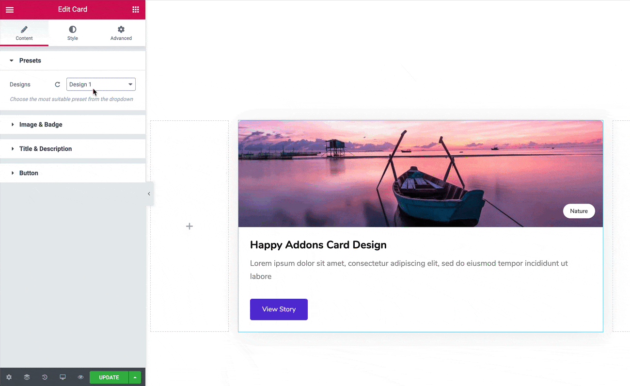Viewport: 630px width, 386px height.
Task: Open the widgets panel grid icon
Action: click(x=135, y=9)
